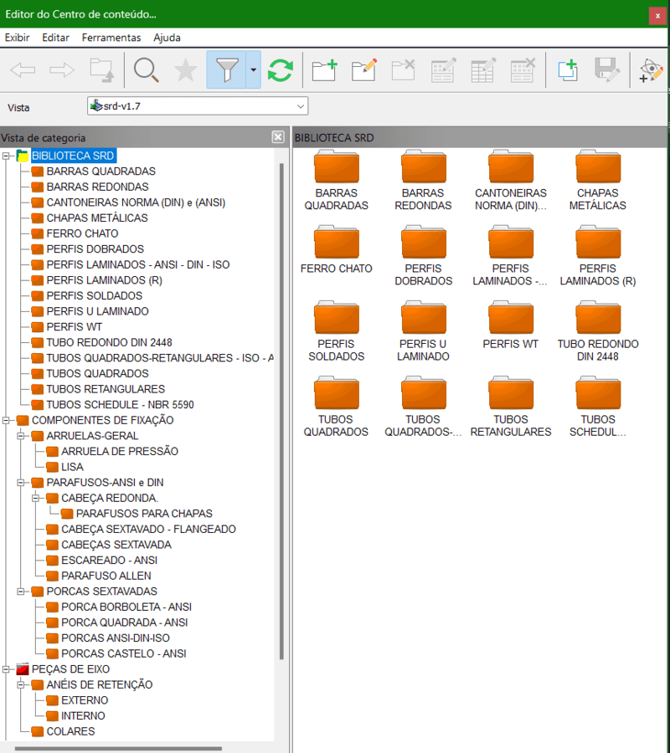This screenshot has width=670, height=753.
Task: Collapse the BIBLIOTECA SRD tree node
Action: pyautogui.click(x=6, y=156)
